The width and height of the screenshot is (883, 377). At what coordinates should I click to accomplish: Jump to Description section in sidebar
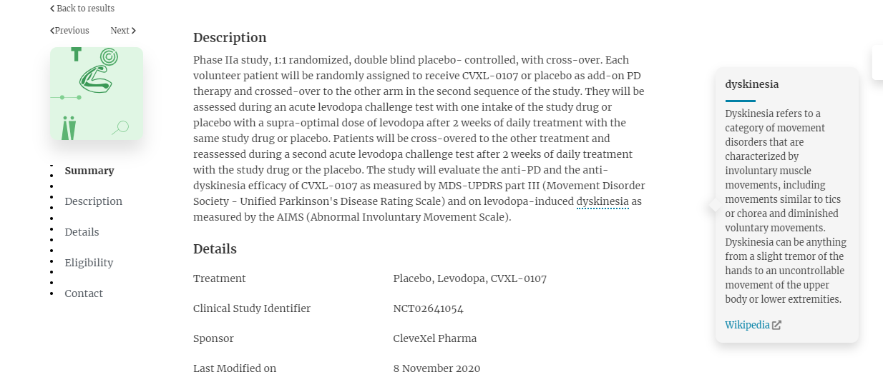(x=94, y=201)
